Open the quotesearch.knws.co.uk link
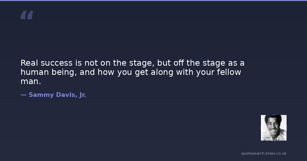Screen dimensions: 307x161 [264, 153]
